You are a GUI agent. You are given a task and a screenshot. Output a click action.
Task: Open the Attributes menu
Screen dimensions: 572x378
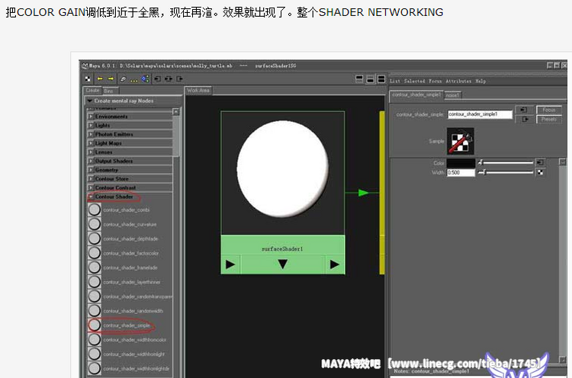tap(458, 81)
